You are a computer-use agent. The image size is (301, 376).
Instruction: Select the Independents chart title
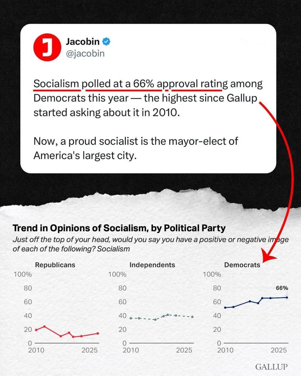(152, 265)
